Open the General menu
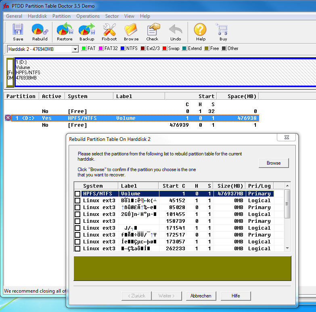Viewport: 316px width, 312px height. (14, 16)
